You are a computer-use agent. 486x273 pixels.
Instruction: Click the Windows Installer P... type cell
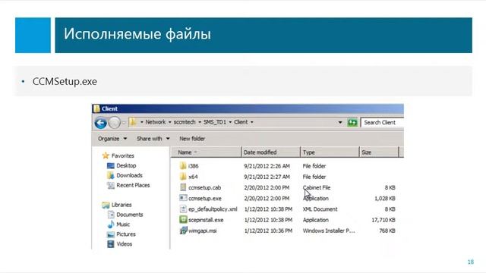(x=329, y=231)
